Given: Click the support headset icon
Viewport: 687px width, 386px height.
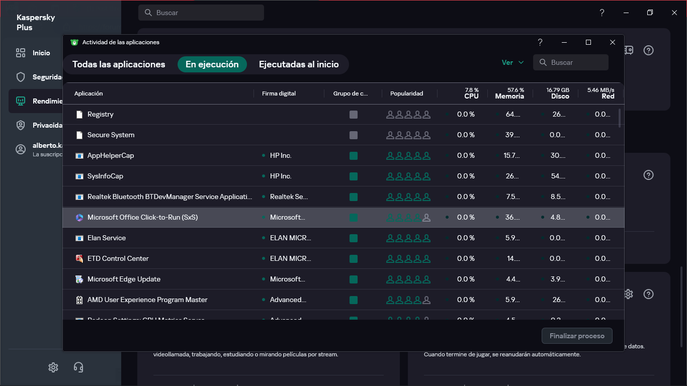Looking at the screenshot, I should click(x=78, y=367).
